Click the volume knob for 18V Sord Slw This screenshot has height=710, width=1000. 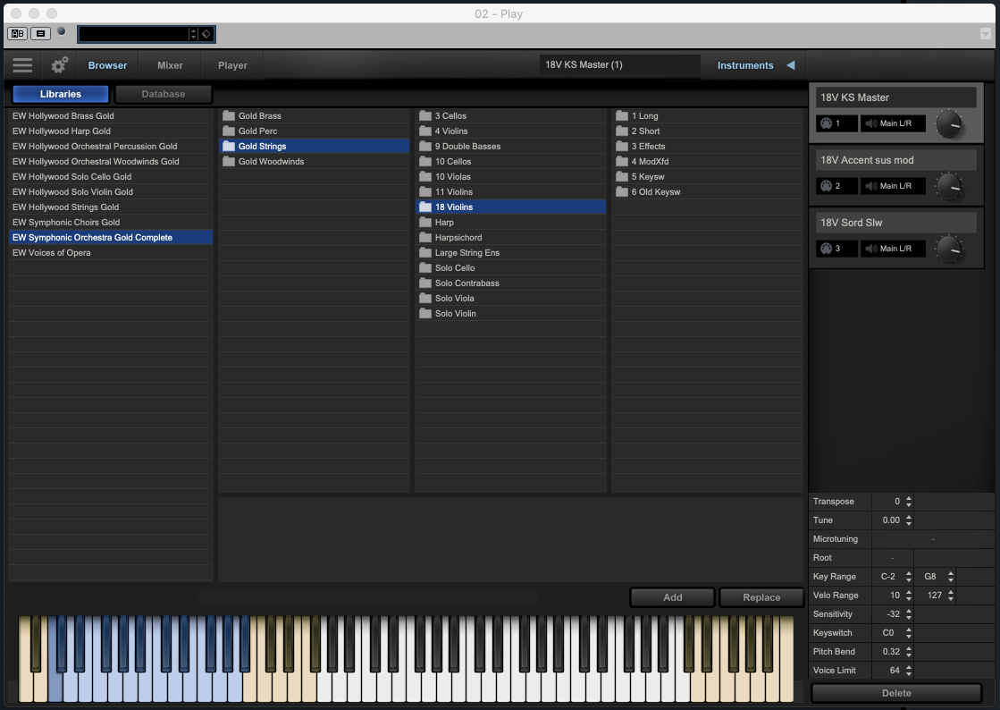point(949,249)
